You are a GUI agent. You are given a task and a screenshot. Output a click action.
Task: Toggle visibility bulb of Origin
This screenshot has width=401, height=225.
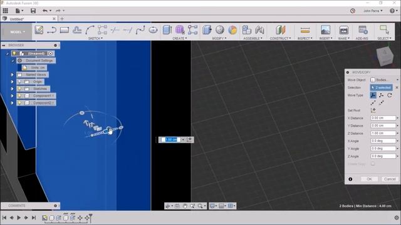pyautogui.click(x=19, y=82)
